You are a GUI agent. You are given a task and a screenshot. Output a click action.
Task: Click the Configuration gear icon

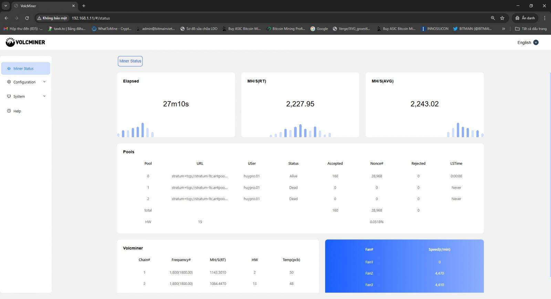(9, 82)
